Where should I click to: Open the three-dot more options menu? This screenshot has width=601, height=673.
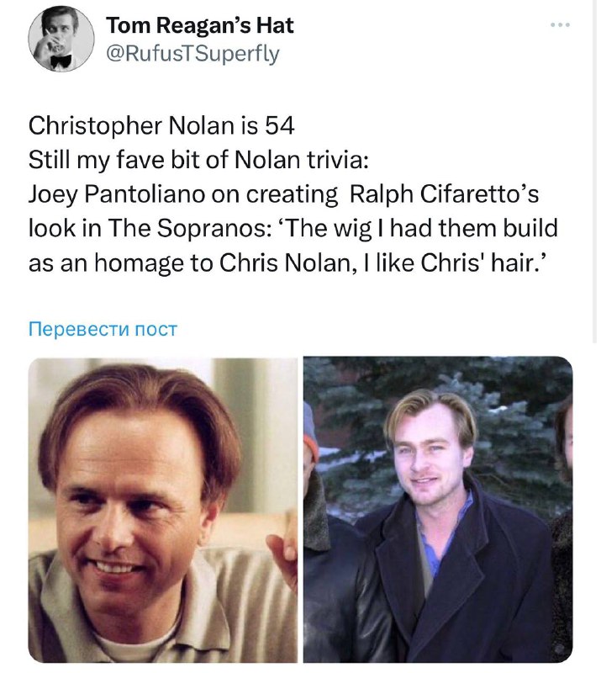[561, 25]
